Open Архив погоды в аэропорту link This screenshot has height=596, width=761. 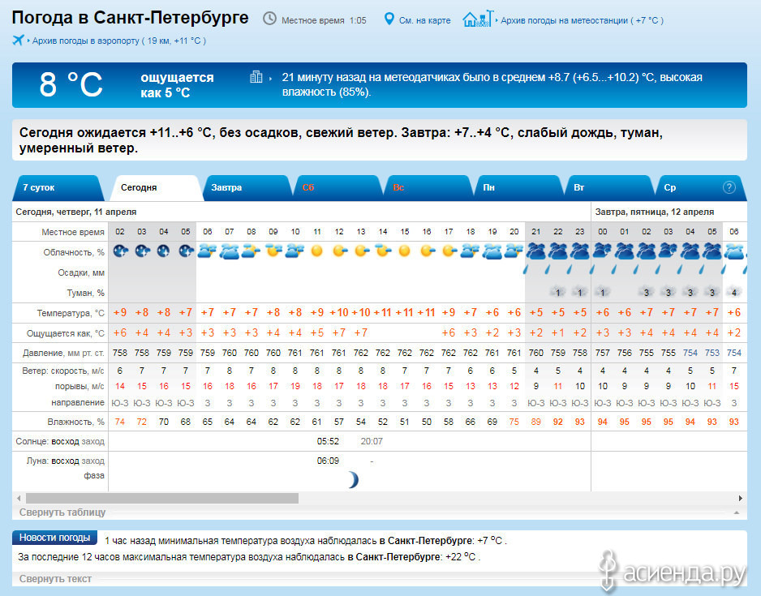click(x=118, y=41)
